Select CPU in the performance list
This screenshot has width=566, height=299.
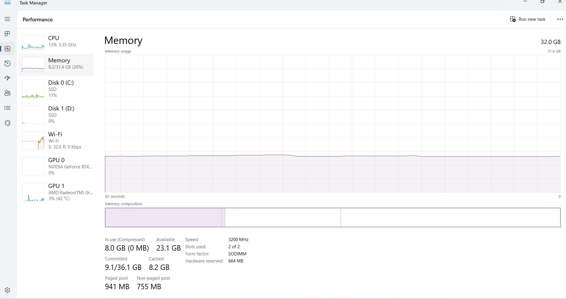click(56, 42)
